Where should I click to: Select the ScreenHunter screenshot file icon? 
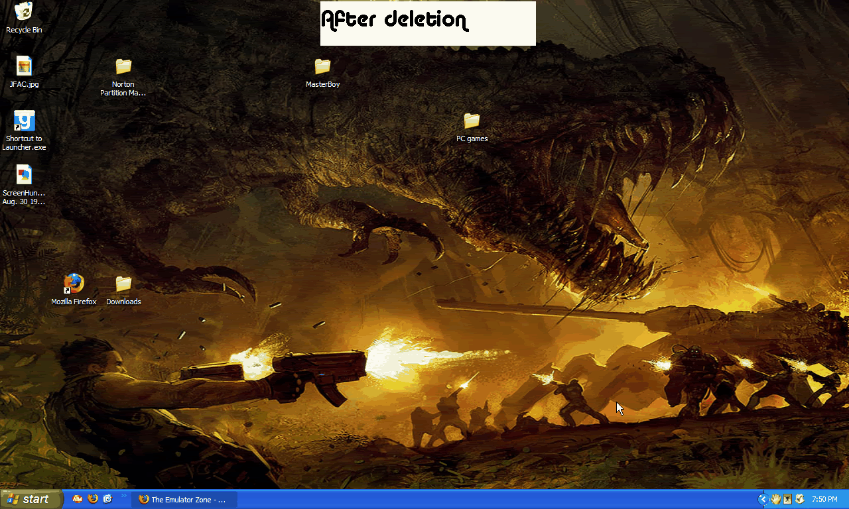[24, 175]
